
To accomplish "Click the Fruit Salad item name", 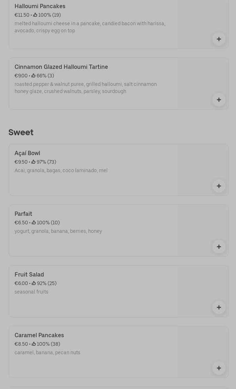I will point(29,275).
